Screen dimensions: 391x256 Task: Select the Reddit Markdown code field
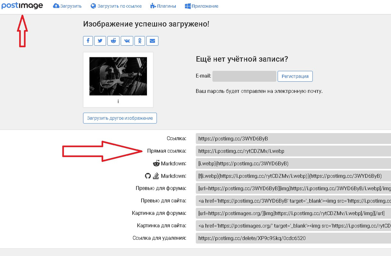(293, 164)
